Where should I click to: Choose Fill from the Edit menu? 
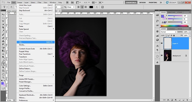click(36, 42)
